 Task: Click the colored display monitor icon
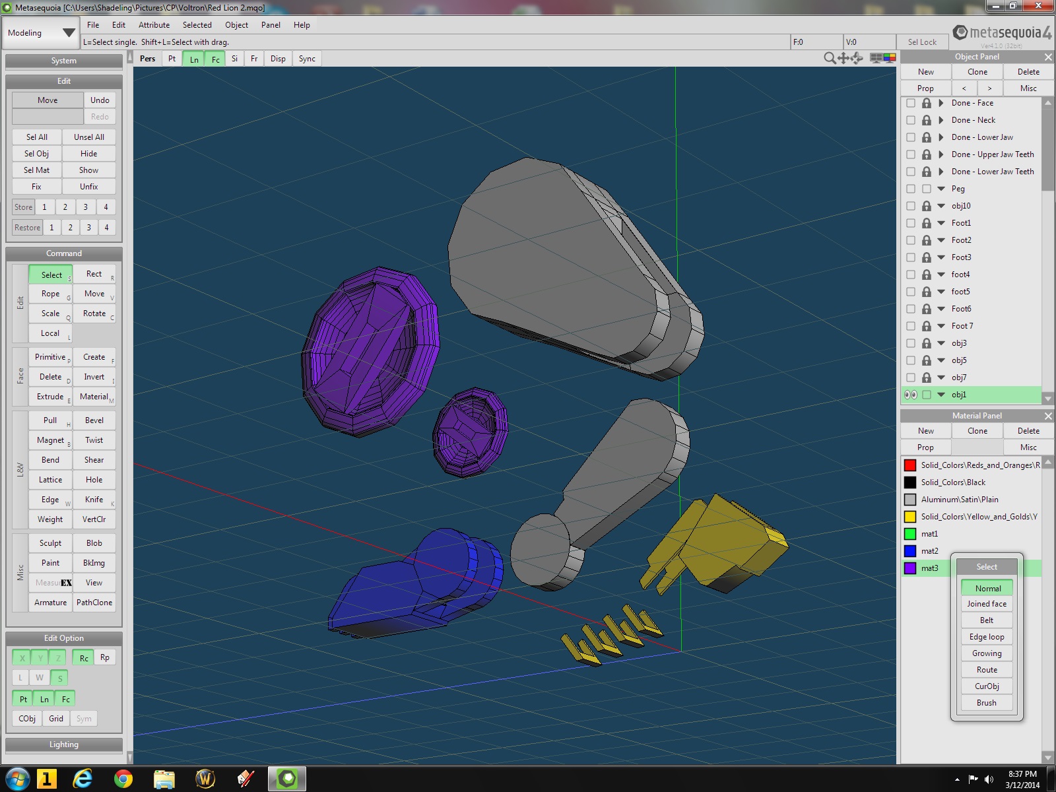pyautogui.click(x=890, y=58)
